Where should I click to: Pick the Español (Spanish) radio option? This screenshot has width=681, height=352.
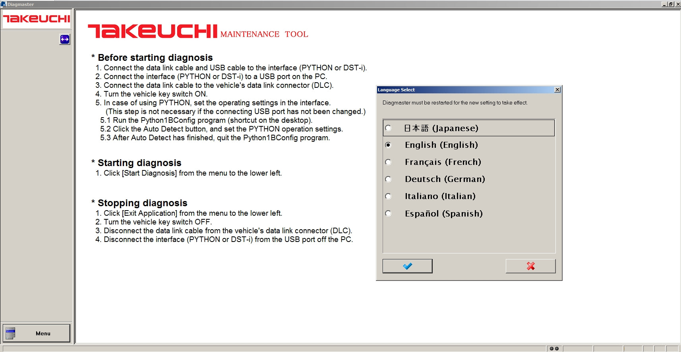pos(388,214)
